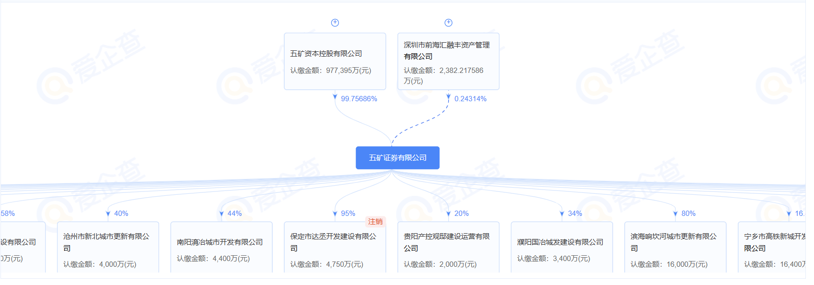Open 濮阳国冶城发建设有限公司 card
The height and width of the screenshot is (285, 814).
(562, 248)
